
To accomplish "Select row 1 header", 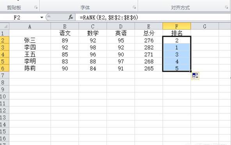I will (4, 33).
